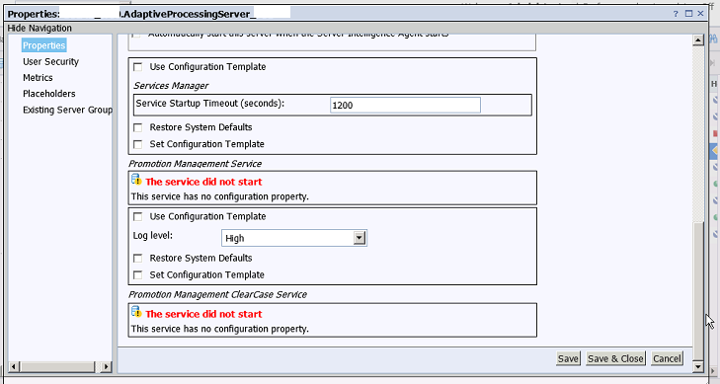Click the help question mark icon
Screen dimensions: 720x384
point(676,14)
